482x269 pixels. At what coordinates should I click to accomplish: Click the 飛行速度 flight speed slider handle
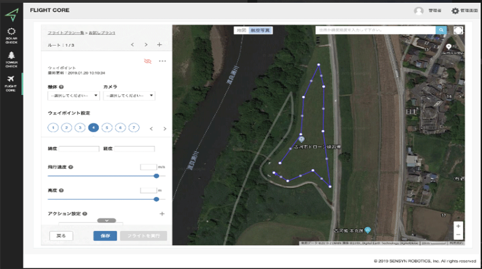click(x=156, y=176)
